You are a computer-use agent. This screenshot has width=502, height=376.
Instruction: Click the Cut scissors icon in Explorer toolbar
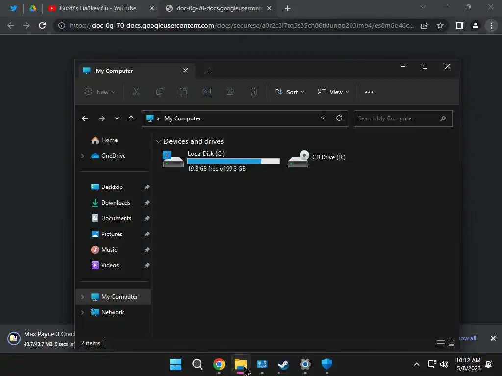pos(136,92)
